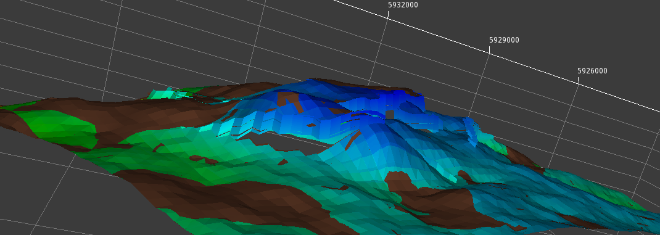Click the 5926000 axis label
This screenshot has width=660, height=235.
tap(592, 71)
